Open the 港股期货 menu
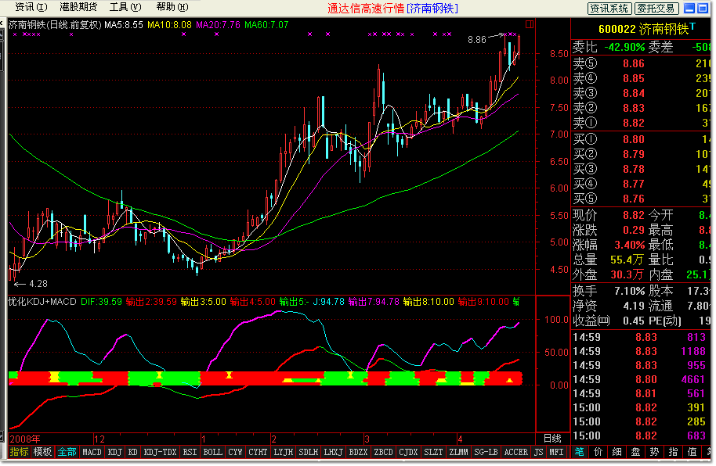 click(x=78, y=7)
